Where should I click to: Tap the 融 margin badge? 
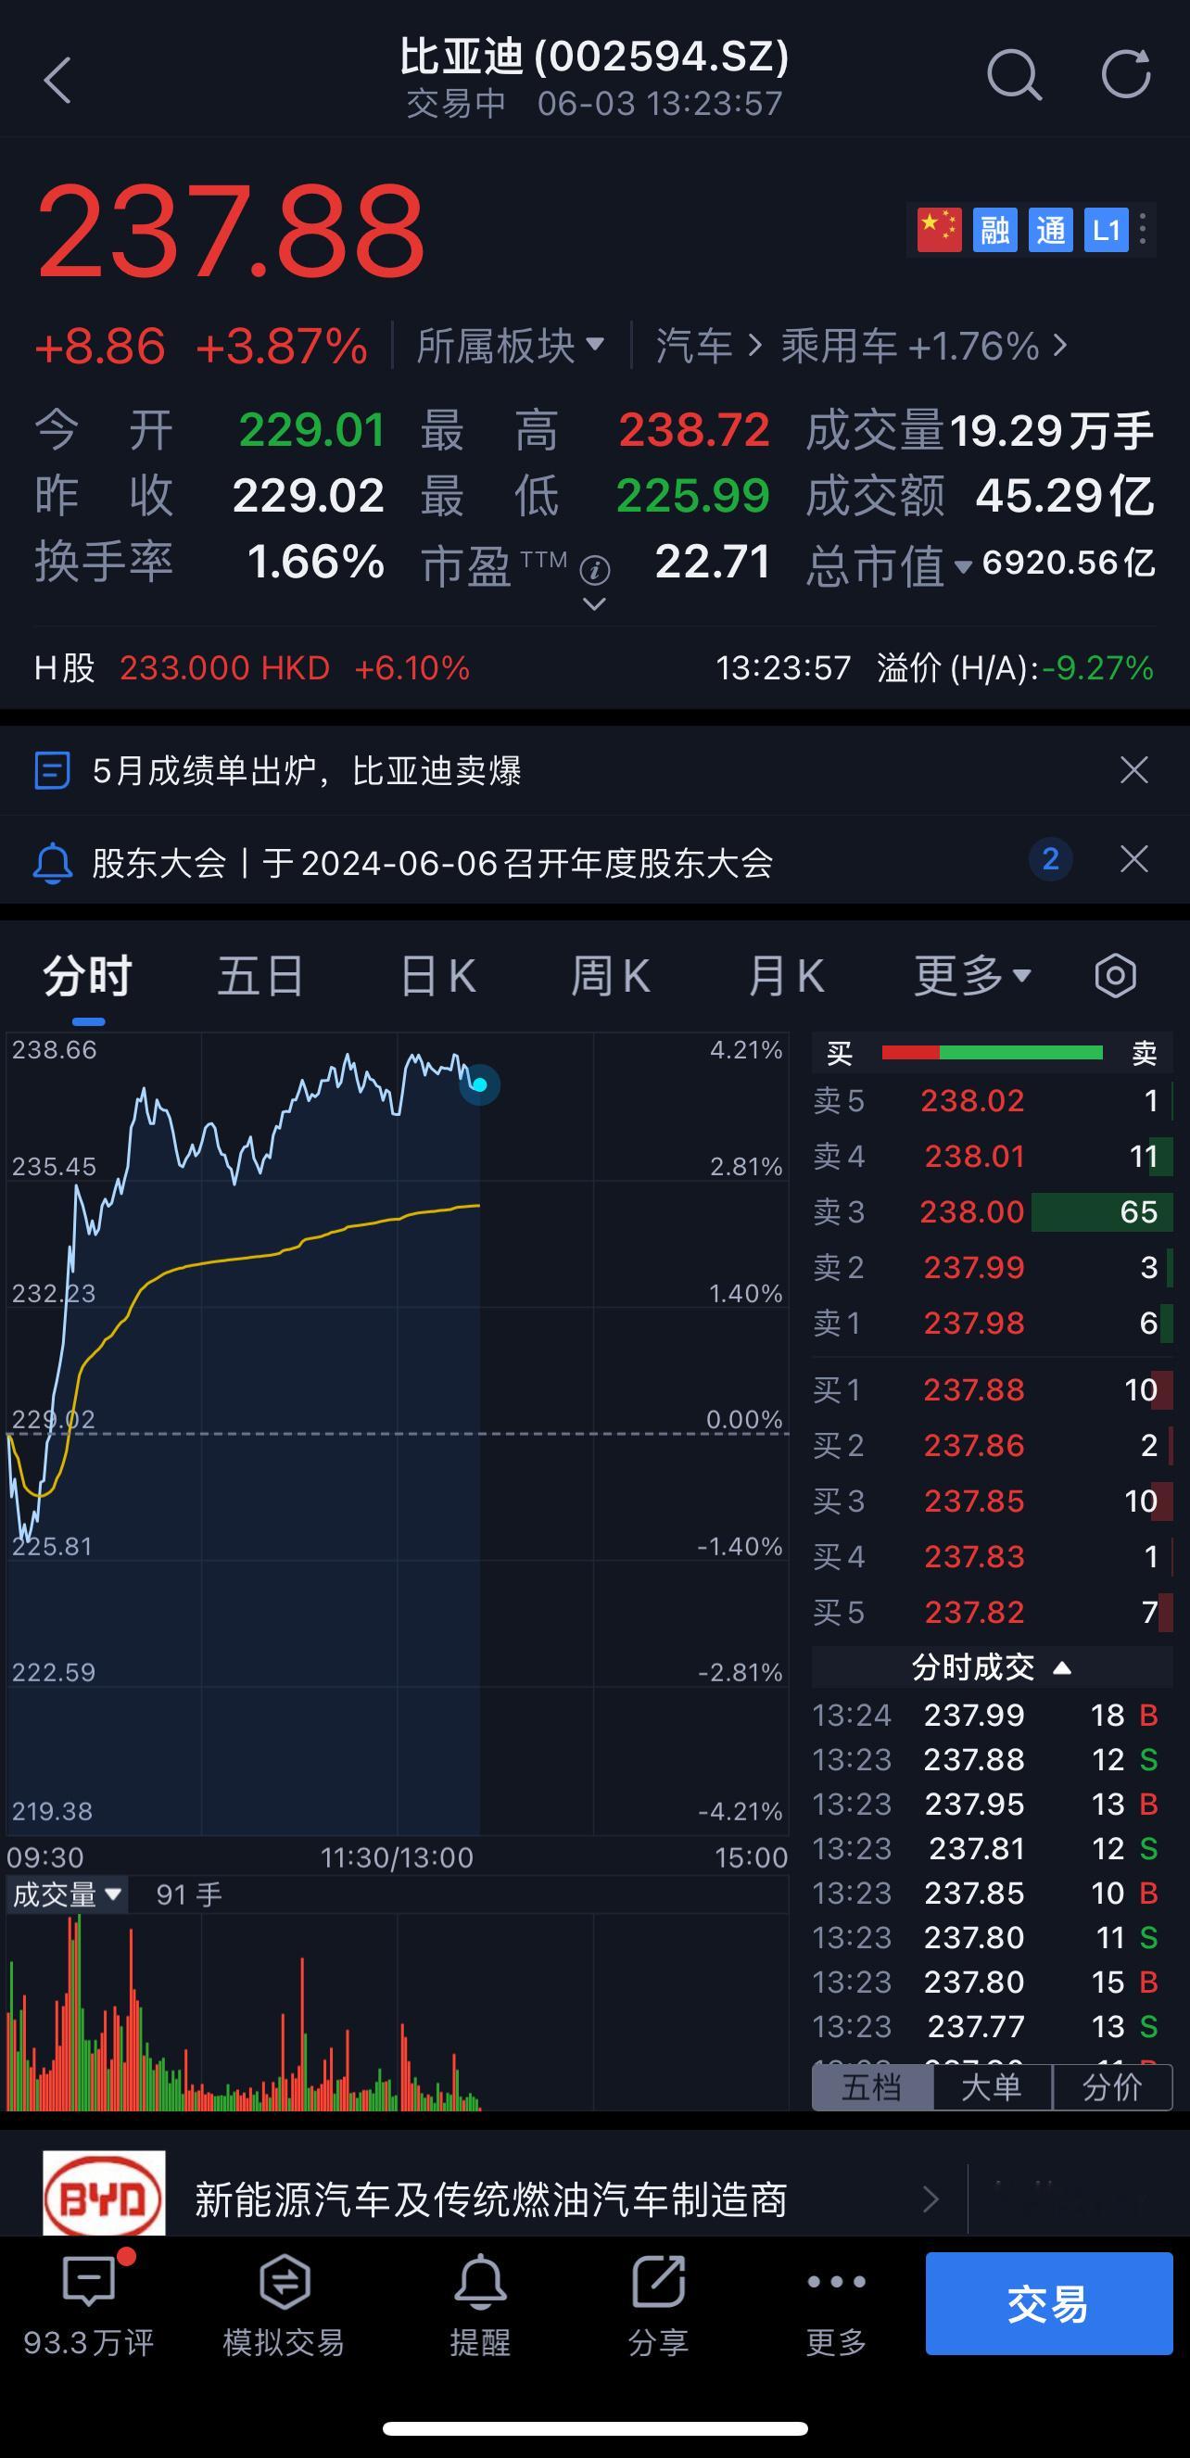995,230
